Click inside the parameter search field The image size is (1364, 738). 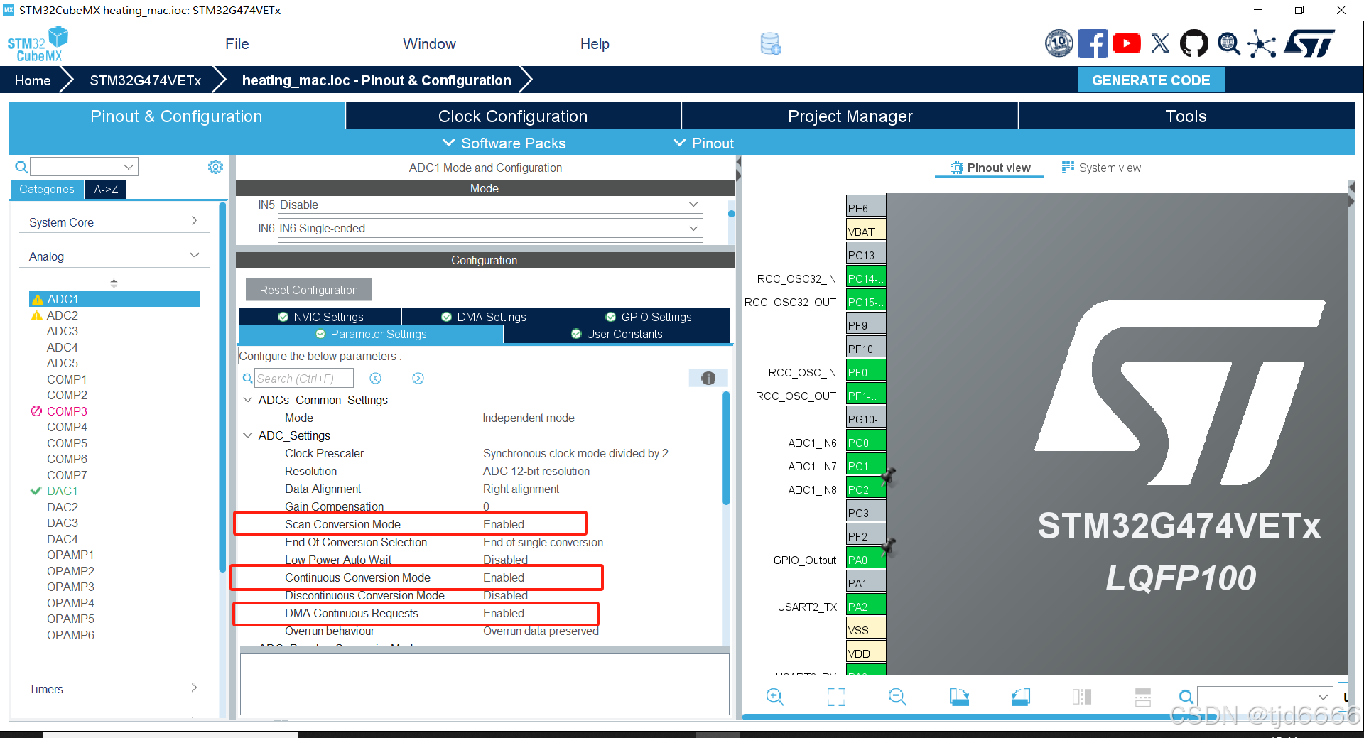304,379
